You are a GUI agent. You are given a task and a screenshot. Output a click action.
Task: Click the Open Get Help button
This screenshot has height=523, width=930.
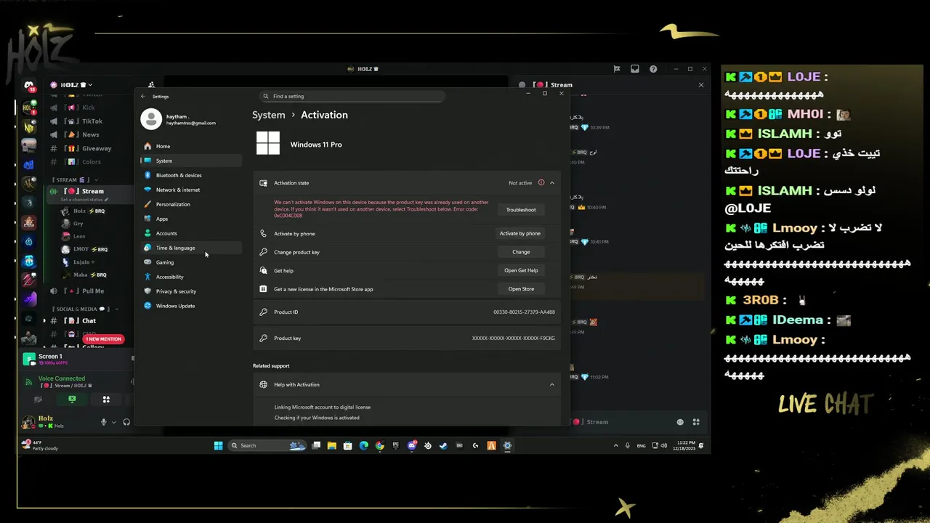(x=521, y=270)
